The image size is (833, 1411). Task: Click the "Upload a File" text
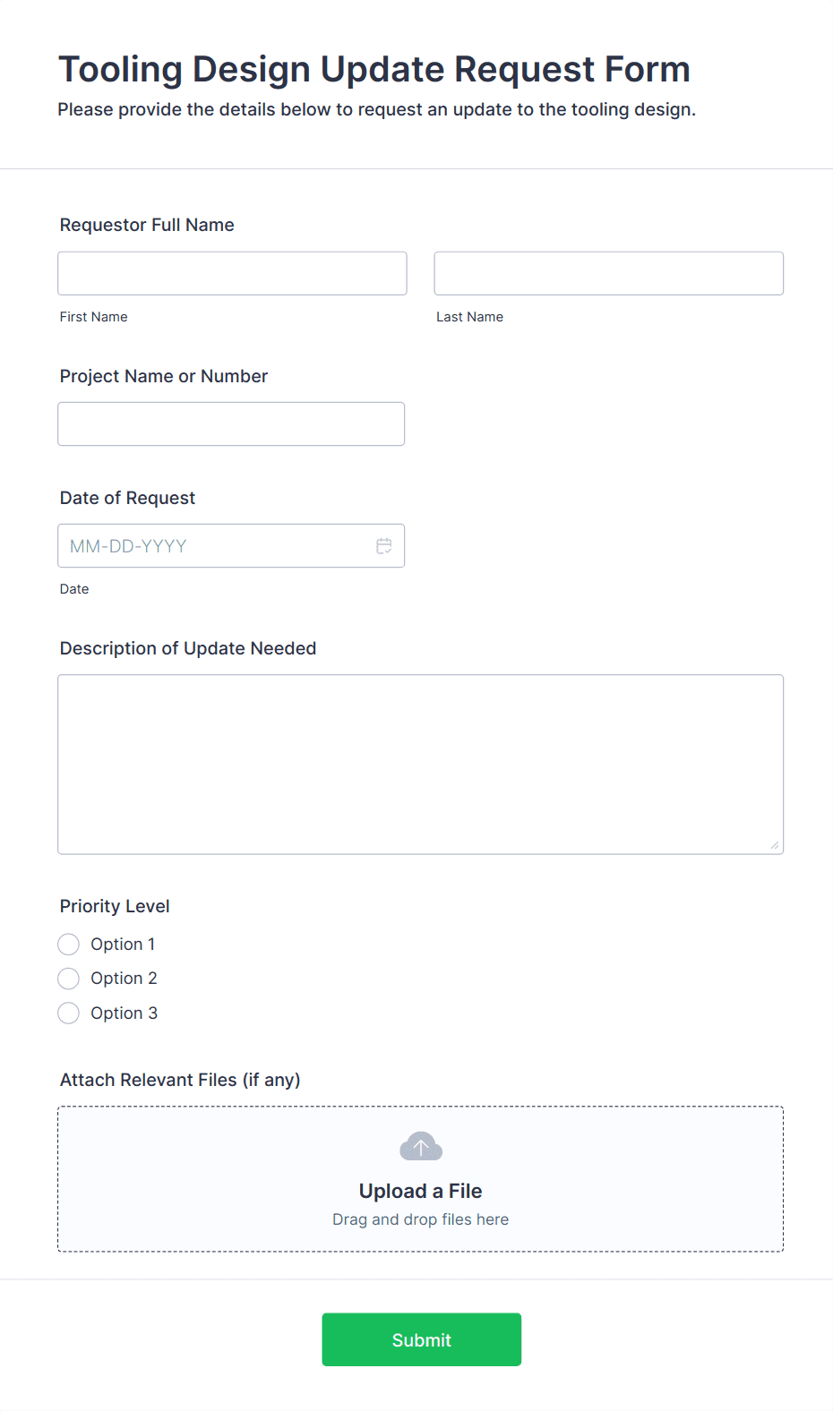click(x=420, y=1191)
